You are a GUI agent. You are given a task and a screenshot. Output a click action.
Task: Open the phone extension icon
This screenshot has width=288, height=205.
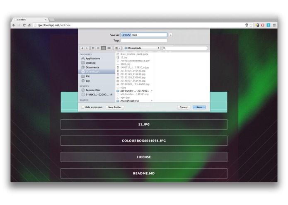tap(257, 25)
